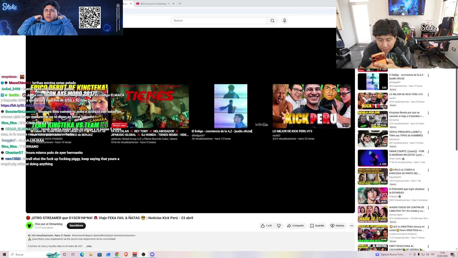The width and height of the screenshot is (458, 258).
Task: Open the taskbar clock showing 12:06
Action: coord(442,254)
